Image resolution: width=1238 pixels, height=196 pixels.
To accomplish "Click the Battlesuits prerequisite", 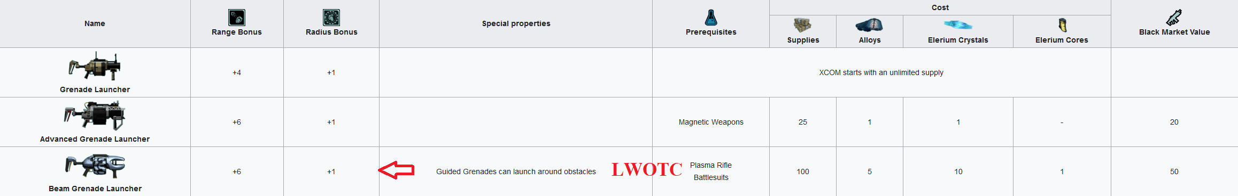I will pos(711,177).
